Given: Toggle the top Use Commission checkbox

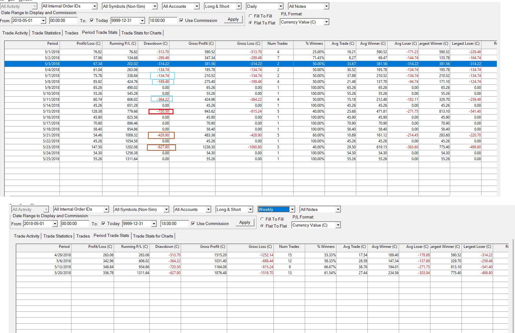Looking at the screenshot, I should 181,21.
